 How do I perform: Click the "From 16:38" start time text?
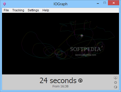(x=60, y=86)
